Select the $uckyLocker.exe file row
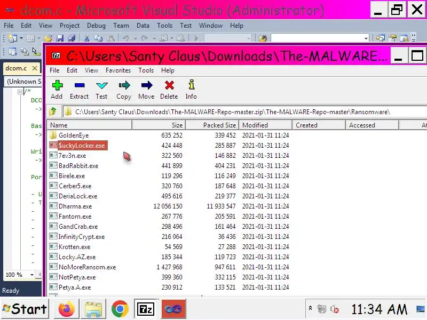The height and width of the screenshot is (320, 427). click(x=78, y=145)
